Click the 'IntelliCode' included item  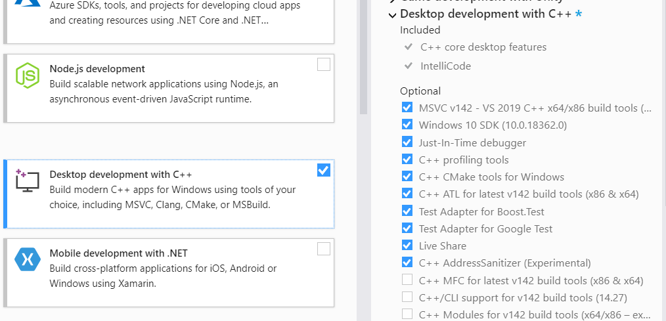click(x=445, y=66)
